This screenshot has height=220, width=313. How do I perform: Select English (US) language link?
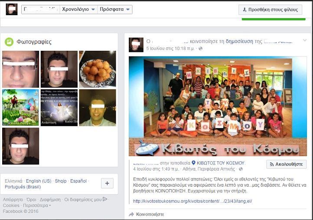(39, 181)
